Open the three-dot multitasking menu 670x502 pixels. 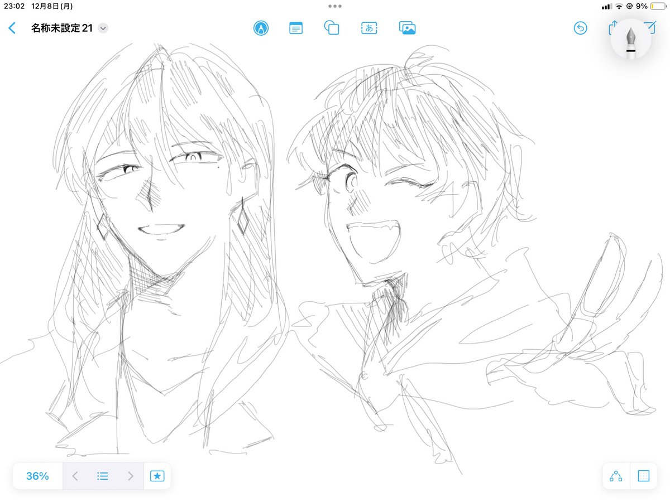[x=335, y=6]
